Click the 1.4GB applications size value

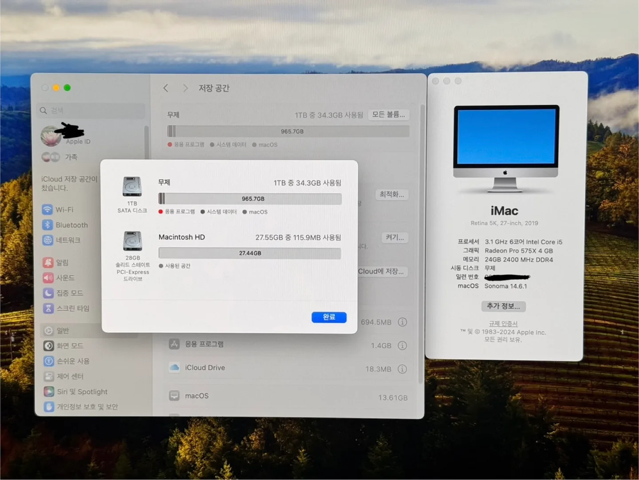point(381,345)
